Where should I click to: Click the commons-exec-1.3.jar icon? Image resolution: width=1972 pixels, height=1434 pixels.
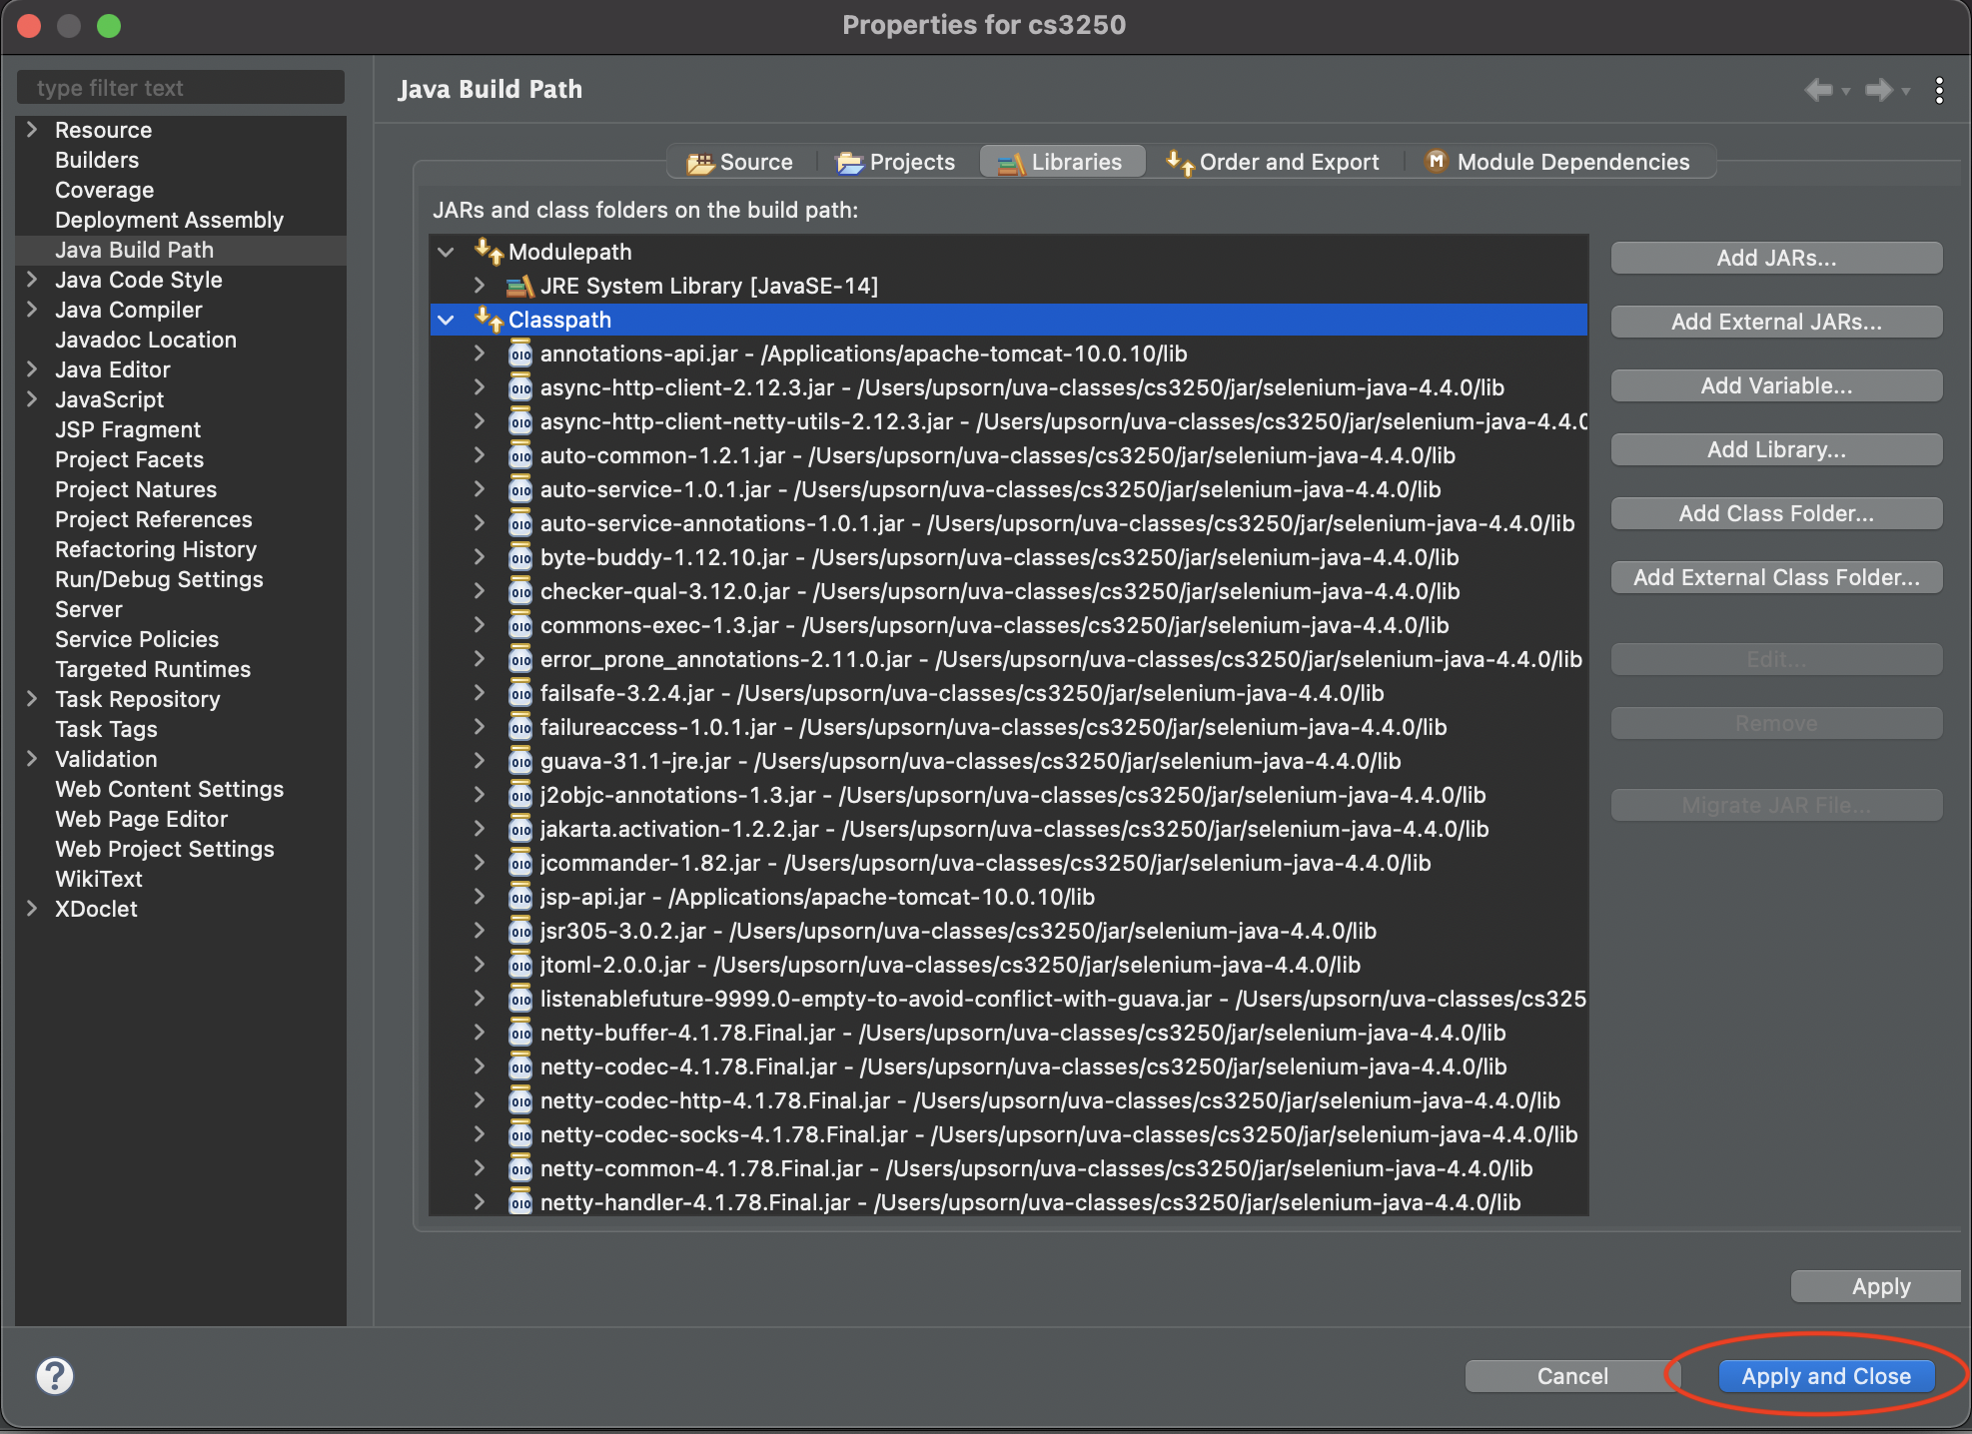click(x=519, y=625)
